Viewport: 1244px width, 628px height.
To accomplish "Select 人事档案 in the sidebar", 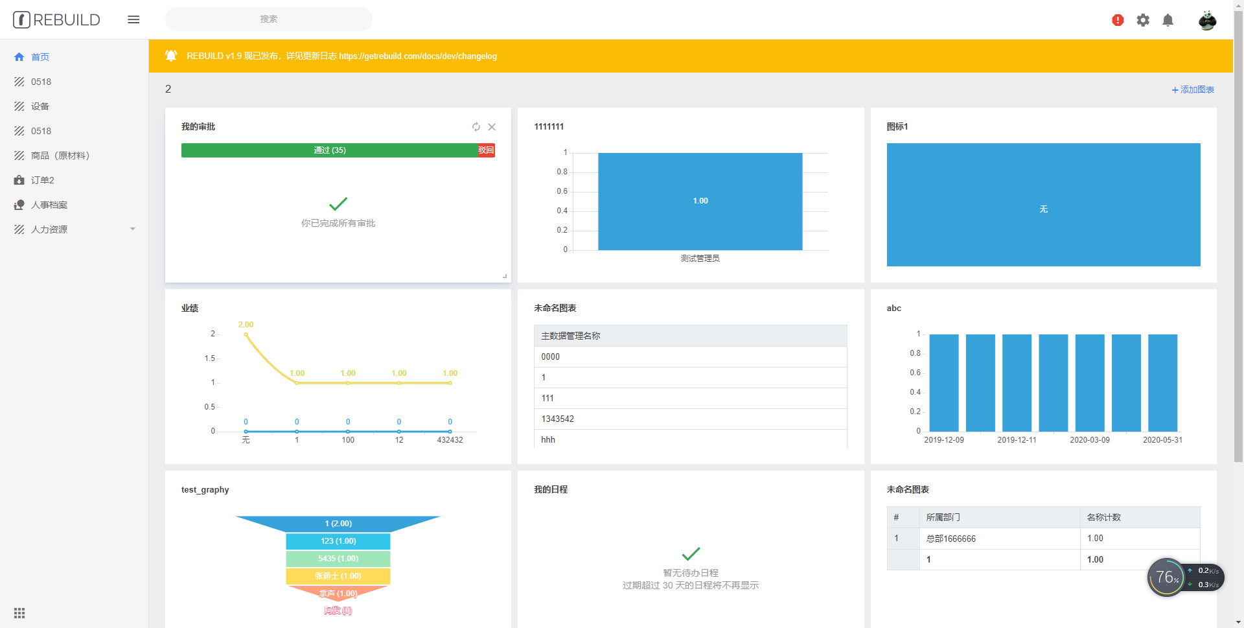I will [x=49, y=205].
